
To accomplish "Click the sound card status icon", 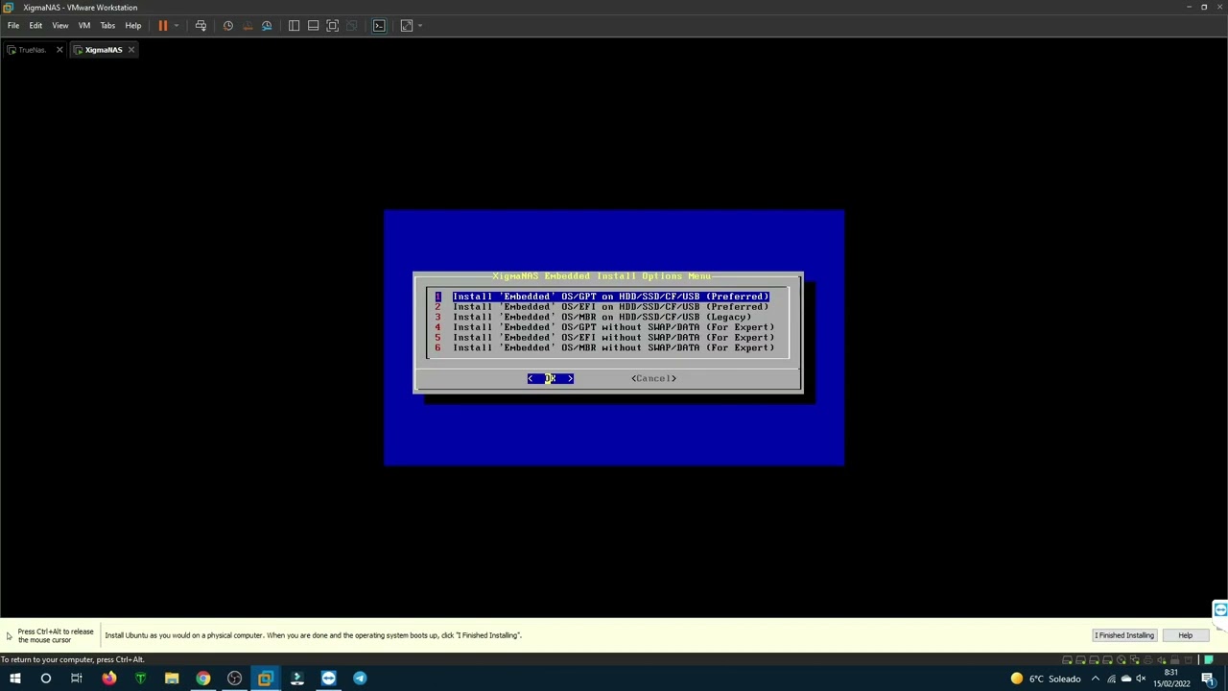I will coord(1161,659).
